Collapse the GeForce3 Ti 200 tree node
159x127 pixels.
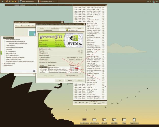[x=2, y=38]
